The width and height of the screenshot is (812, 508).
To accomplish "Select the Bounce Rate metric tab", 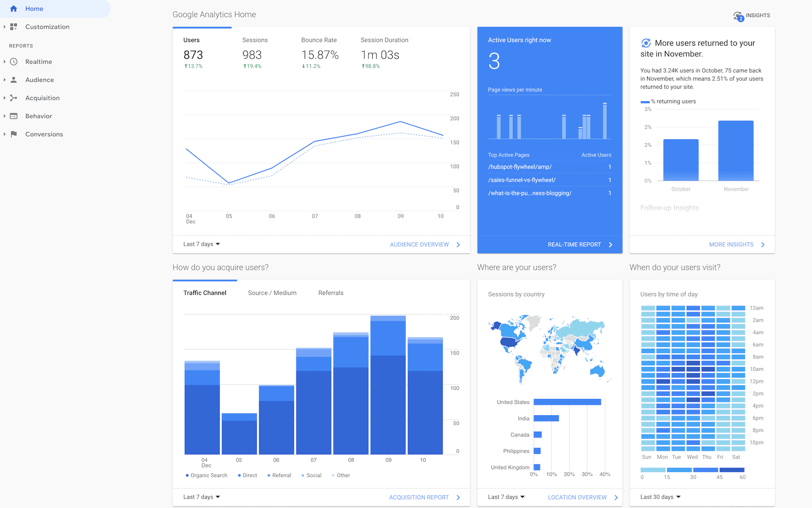I will pos(320,53).
